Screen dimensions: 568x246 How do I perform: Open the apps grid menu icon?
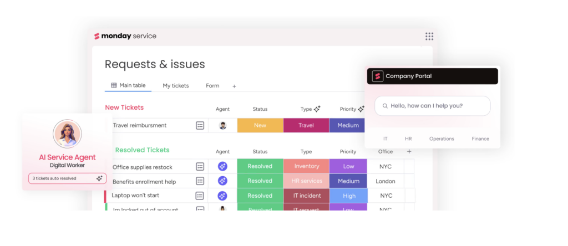[x=429, y=36]
